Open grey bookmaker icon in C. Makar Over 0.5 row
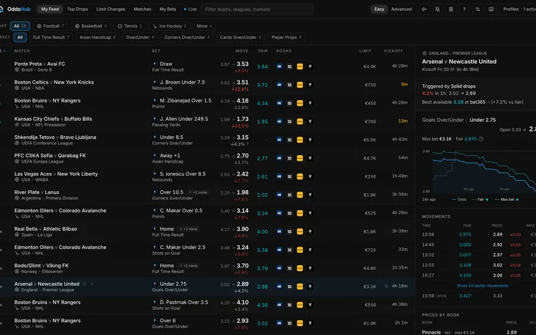536x335 pixels. pos(289,213)
